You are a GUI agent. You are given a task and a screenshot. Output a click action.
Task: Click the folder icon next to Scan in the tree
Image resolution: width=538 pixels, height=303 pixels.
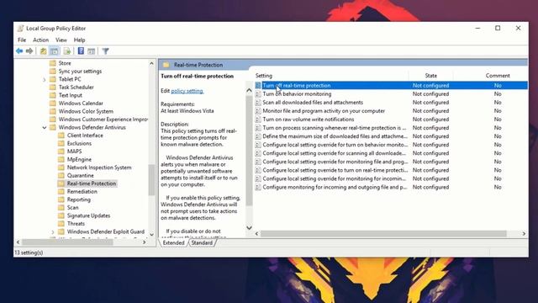point(61,208)
